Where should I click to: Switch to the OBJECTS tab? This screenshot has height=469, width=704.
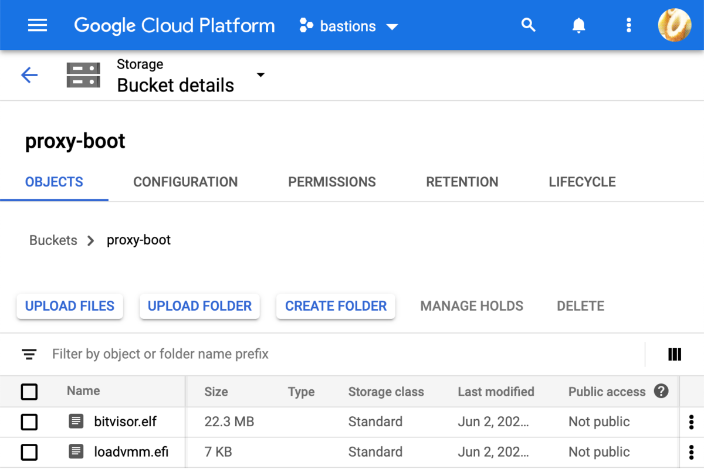tap(54, 182)
